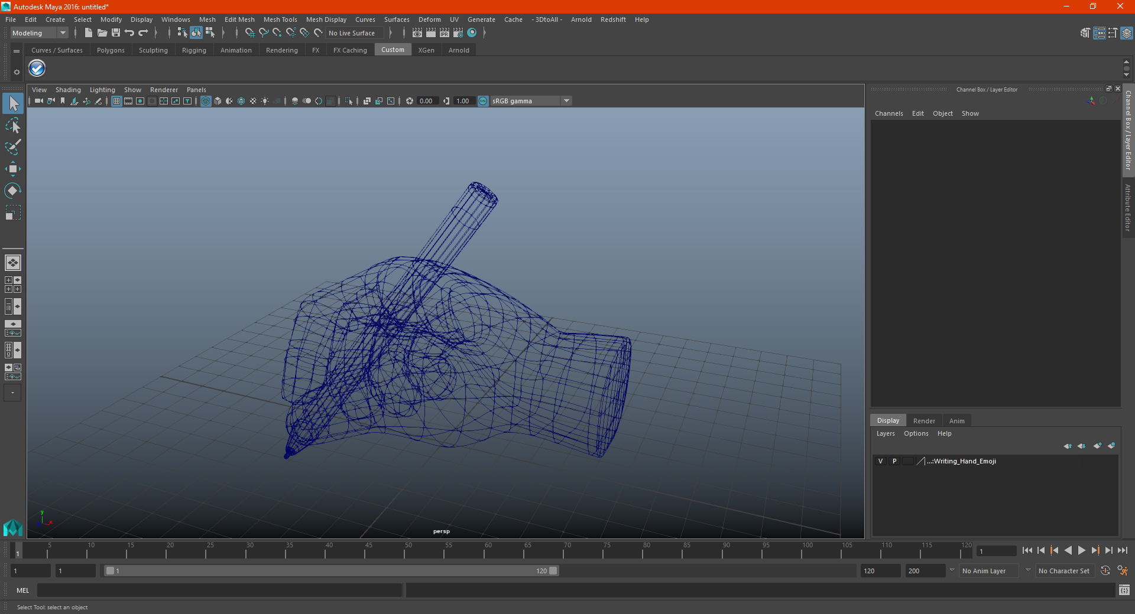Choose the Paint Selection tool
This screenshot has width=1135, height=614.
(x=13, y=147)
